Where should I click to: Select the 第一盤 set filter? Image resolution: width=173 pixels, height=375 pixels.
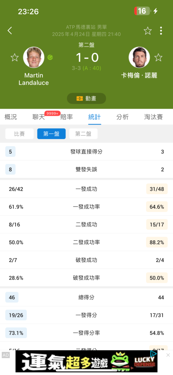pyautogui.click(x=51, y=134)
